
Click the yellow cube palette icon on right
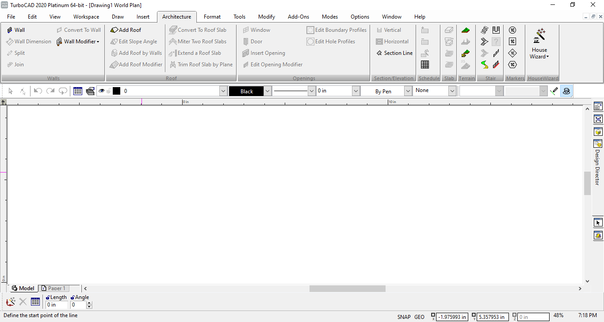pos(598,132)
